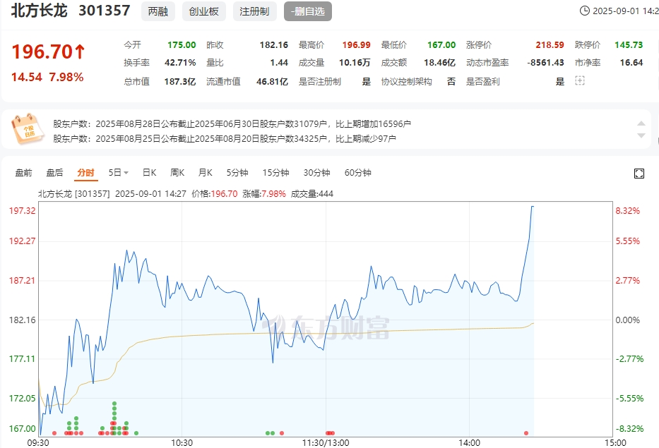Click the fullscreen chart icon
The height and width of the screenshot is (448, 659).
tap(639, 174)
